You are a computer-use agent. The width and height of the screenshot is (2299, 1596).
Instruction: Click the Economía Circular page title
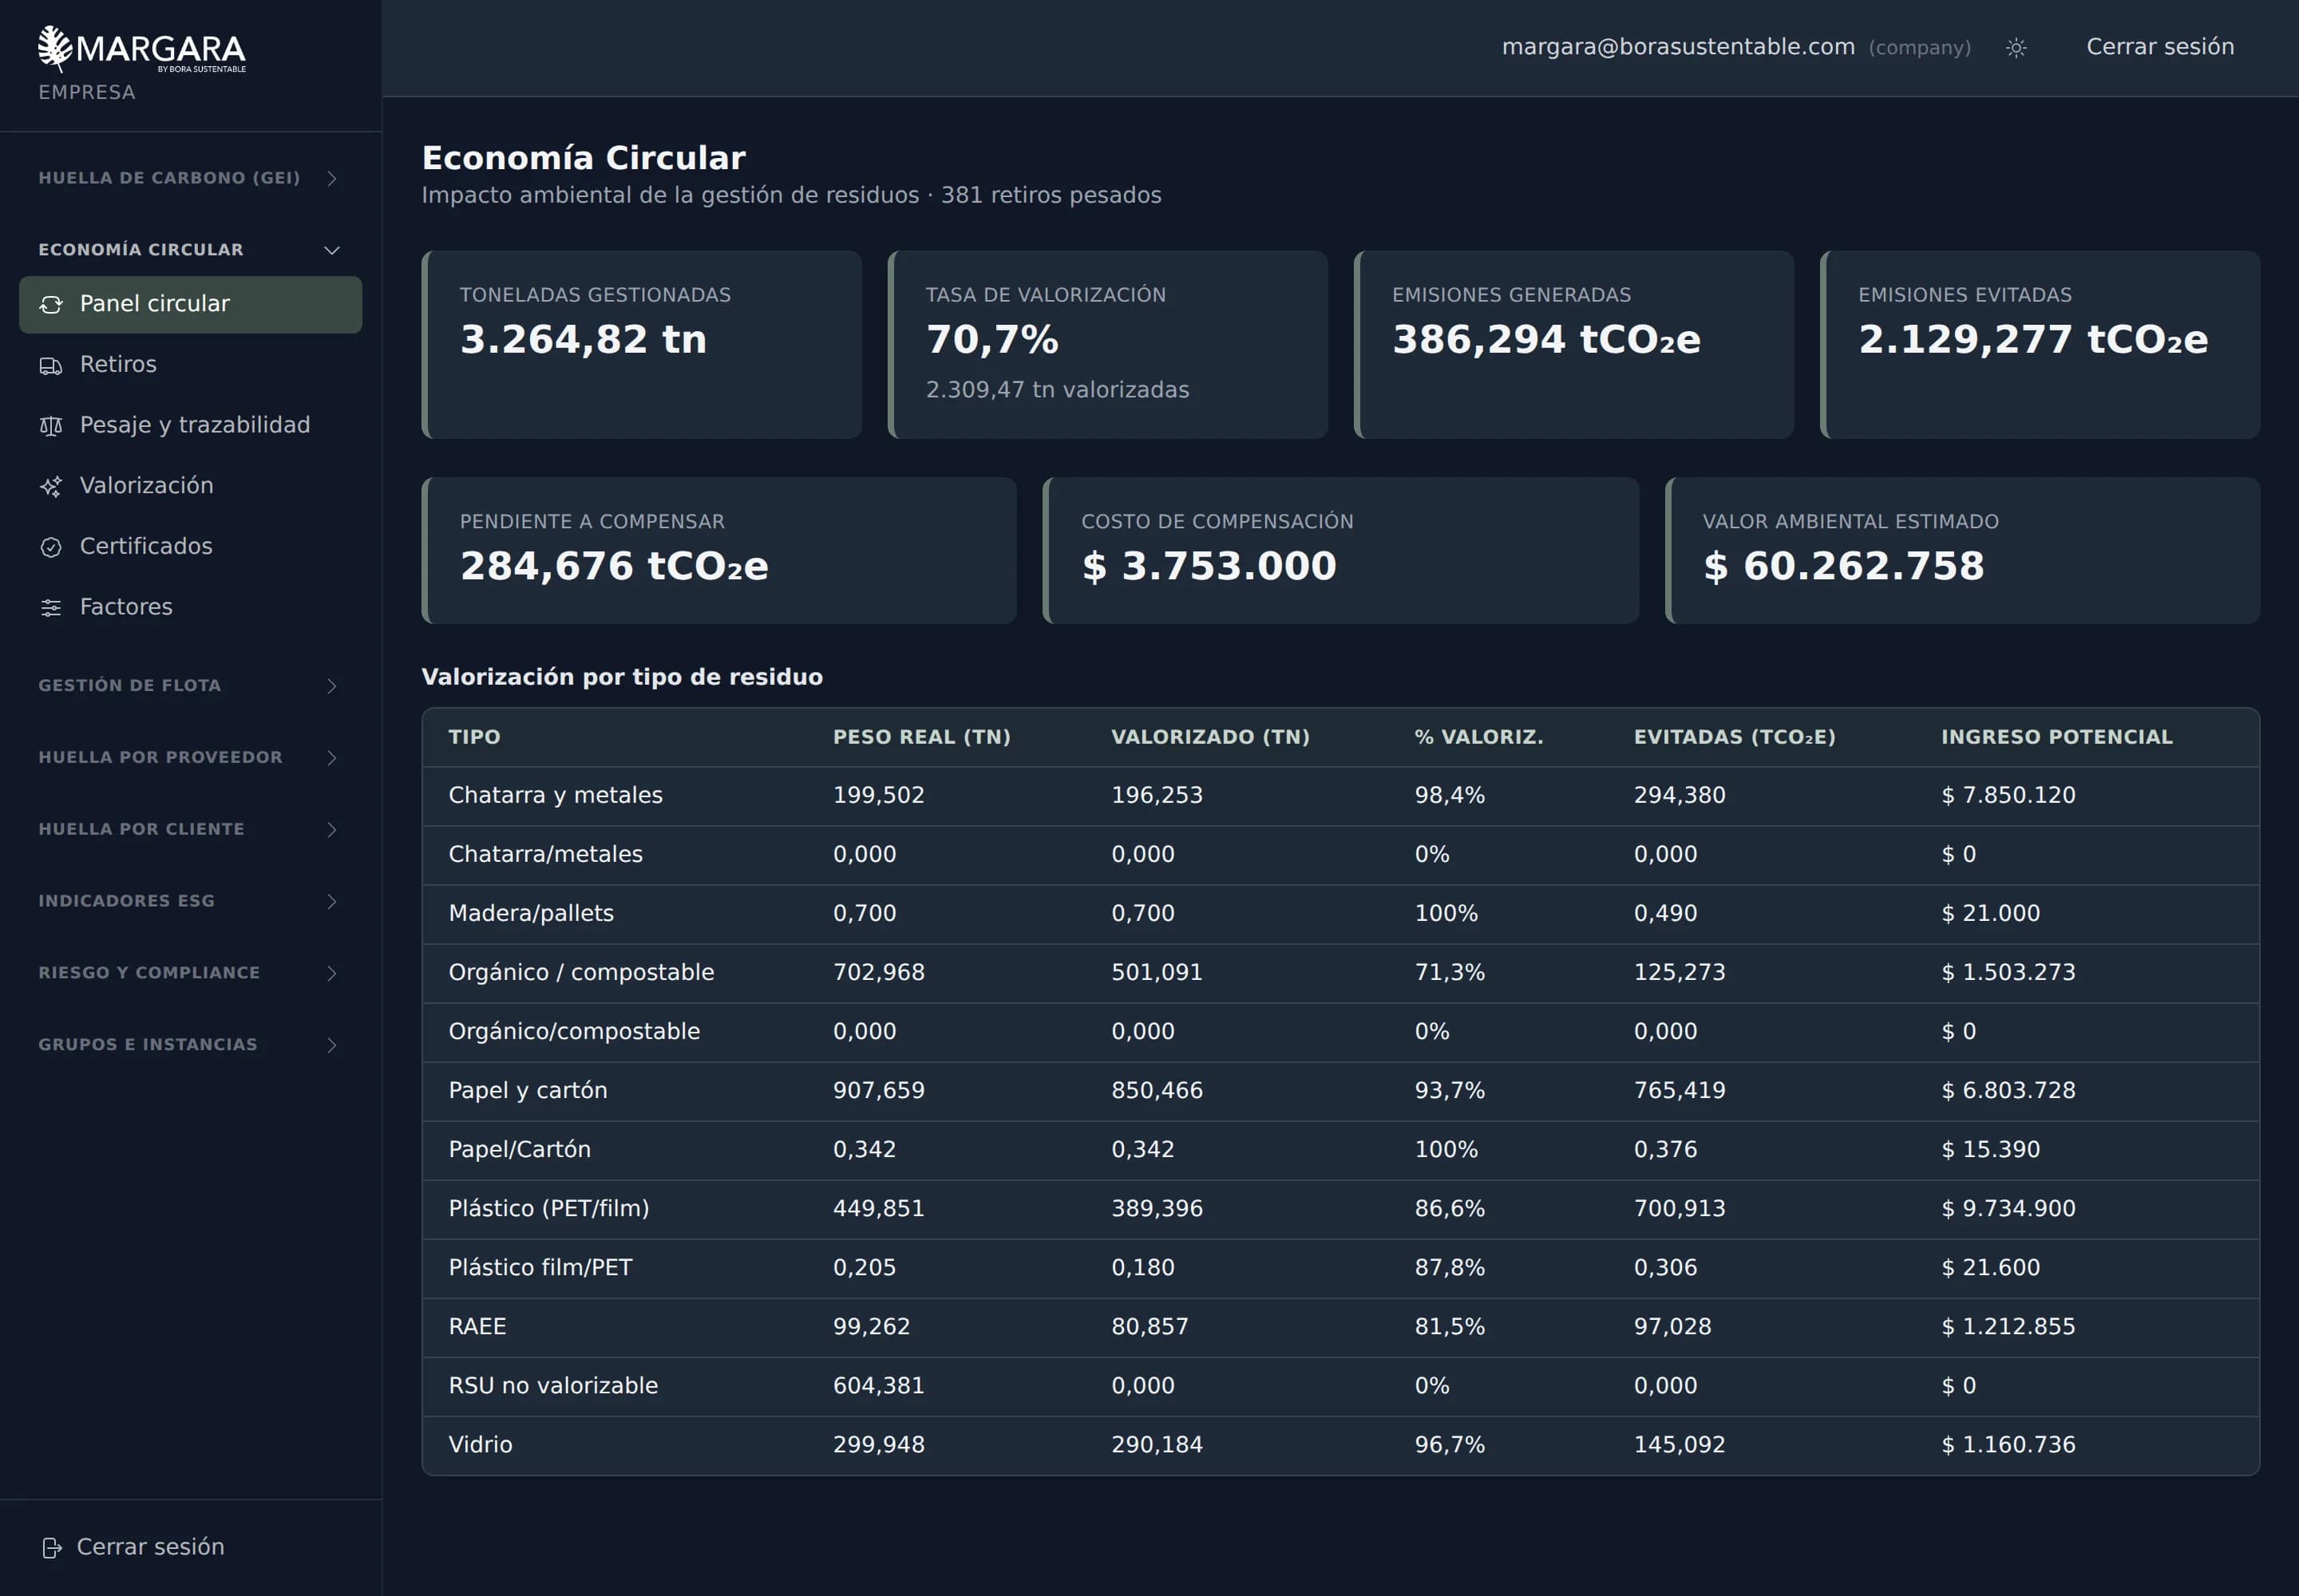click(x=584, y=158)
